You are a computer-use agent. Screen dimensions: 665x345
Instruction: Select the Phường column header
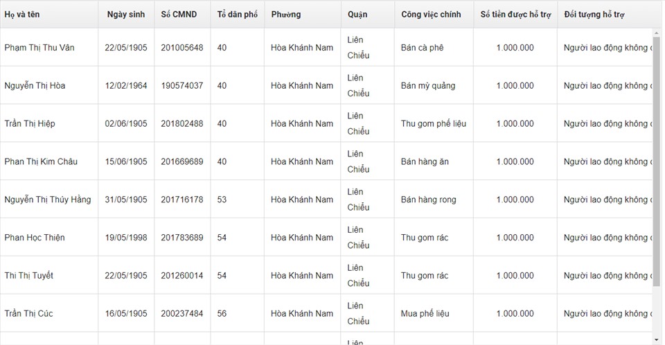point(303,15)
